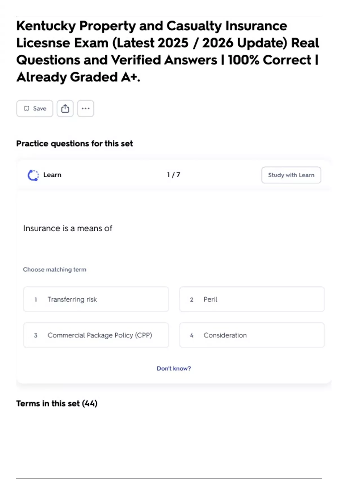Screen dimensions: 338x479
Task: Click the bookmark icon inside Save
Action: click(26, 108)
